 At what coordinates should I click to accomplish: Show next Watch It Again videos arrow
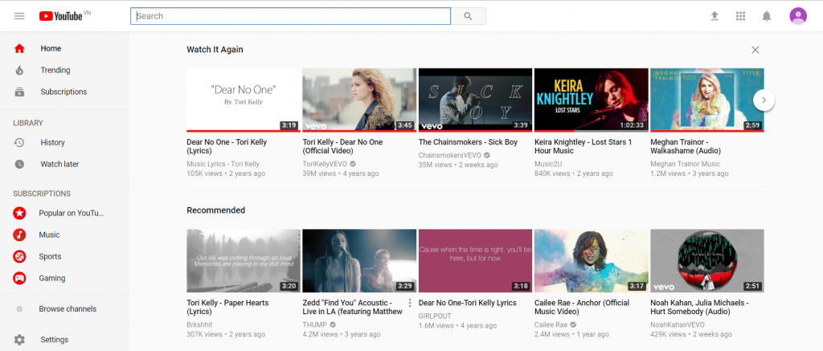[x=764, y=100]
